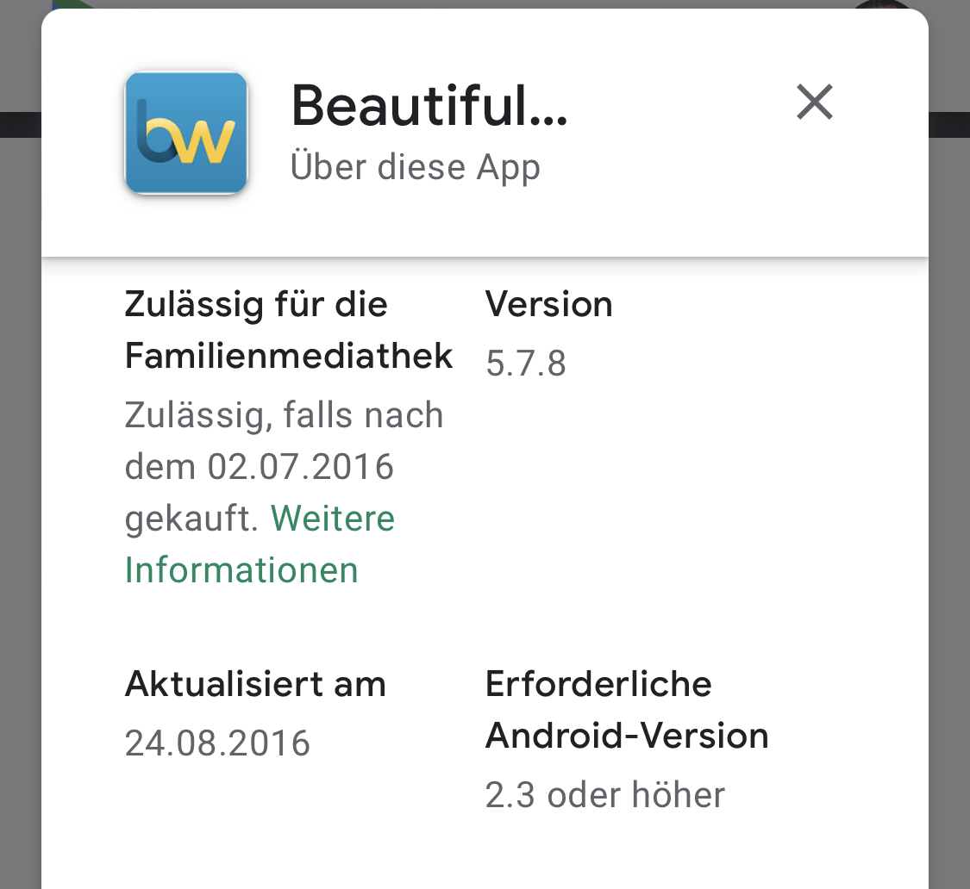970x889 pixels.
Task: Tap the dimmed background right of the dialog
Action: [x=948, y=517]
